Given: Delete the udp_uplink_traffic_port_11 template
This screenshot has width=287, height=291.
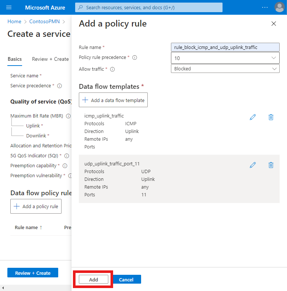Looking at the screenshot, I should point(271,165).
